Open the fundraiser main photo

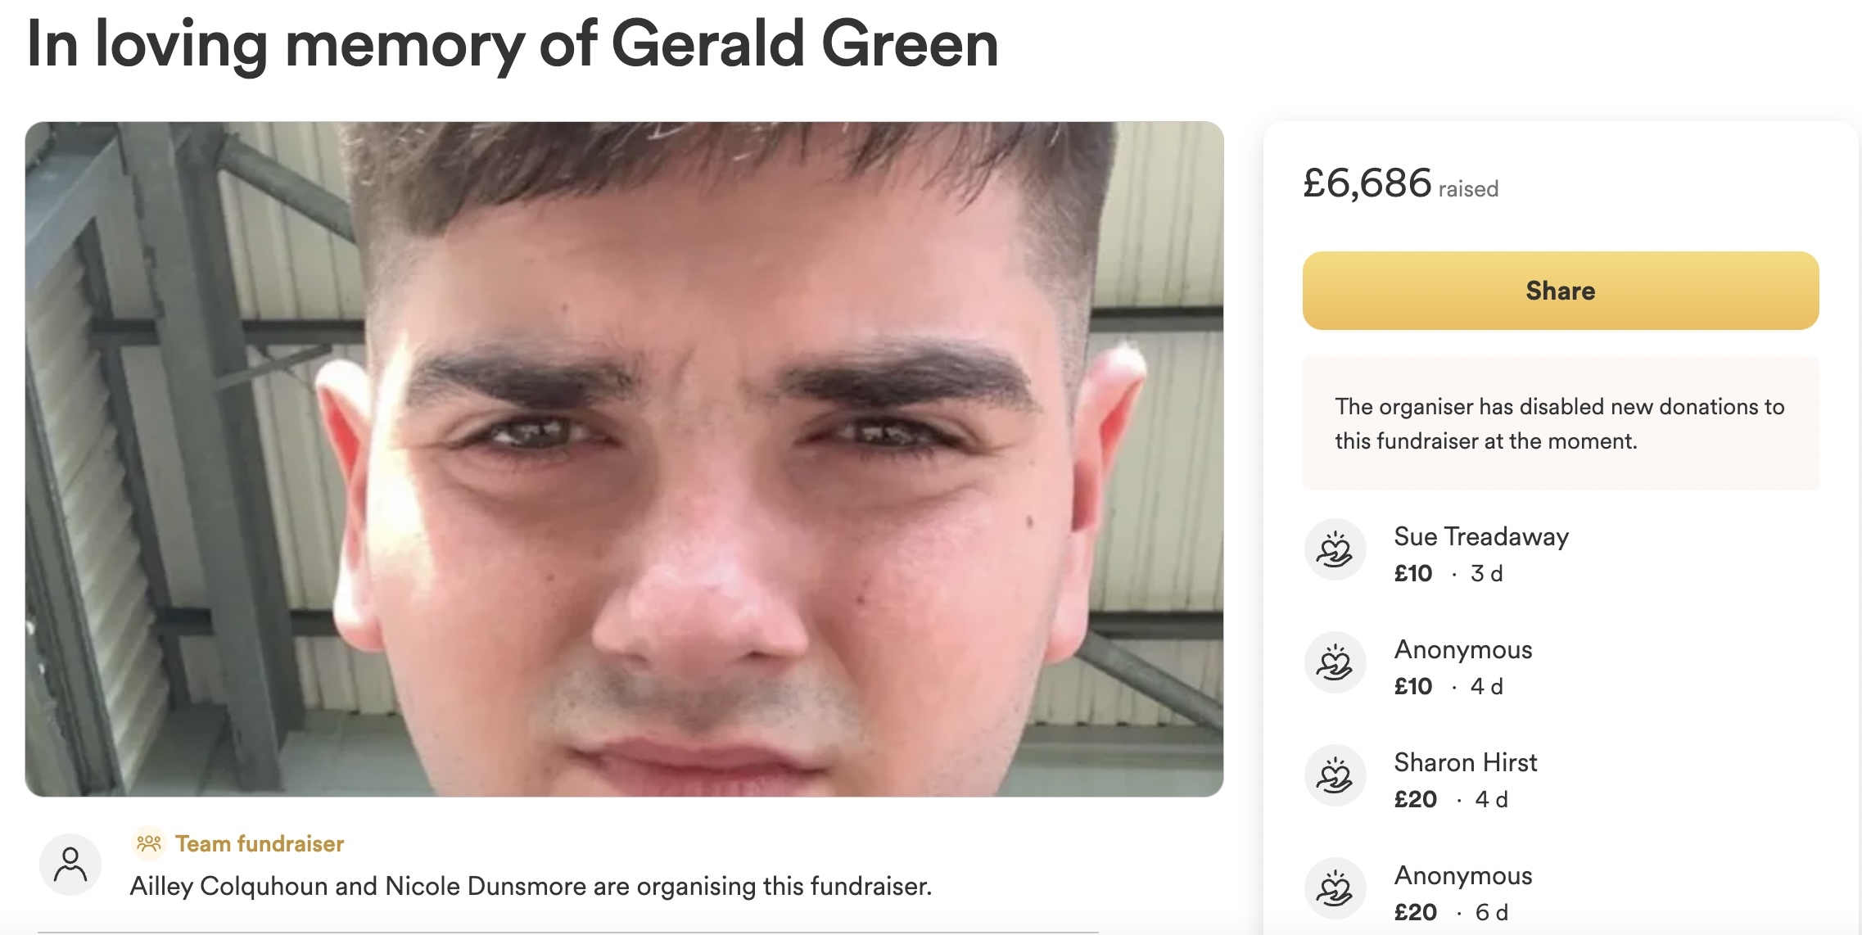pos(624,459)
